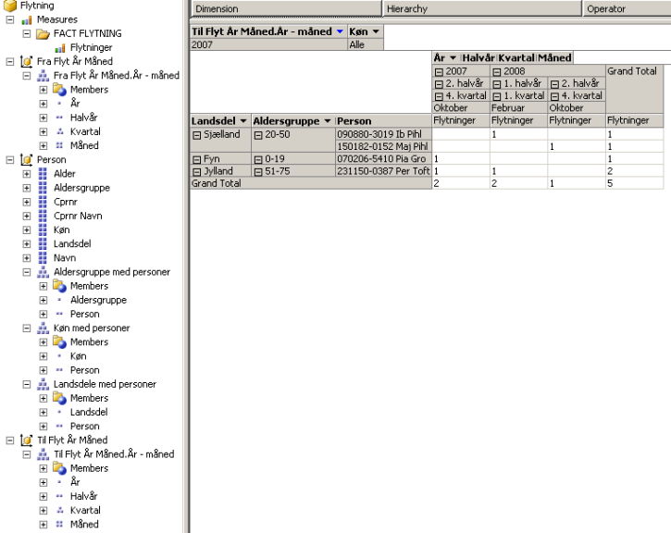Click the Alder attribute icon
The width and height of the screenshot is (671, 533).
point(43,174)
